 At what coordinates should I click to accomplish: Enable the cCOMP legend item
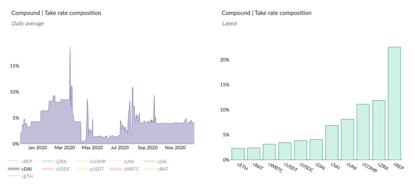point(91,161)
